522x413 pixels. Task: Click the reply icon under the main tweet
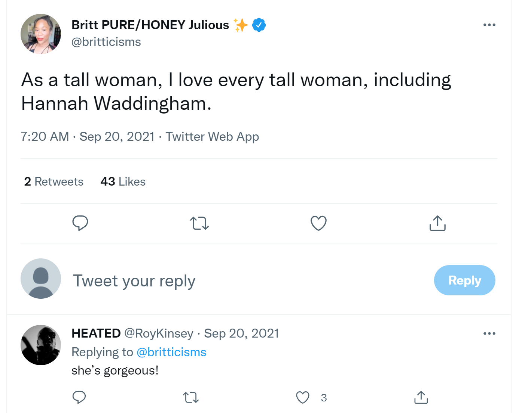pos(80,223)
